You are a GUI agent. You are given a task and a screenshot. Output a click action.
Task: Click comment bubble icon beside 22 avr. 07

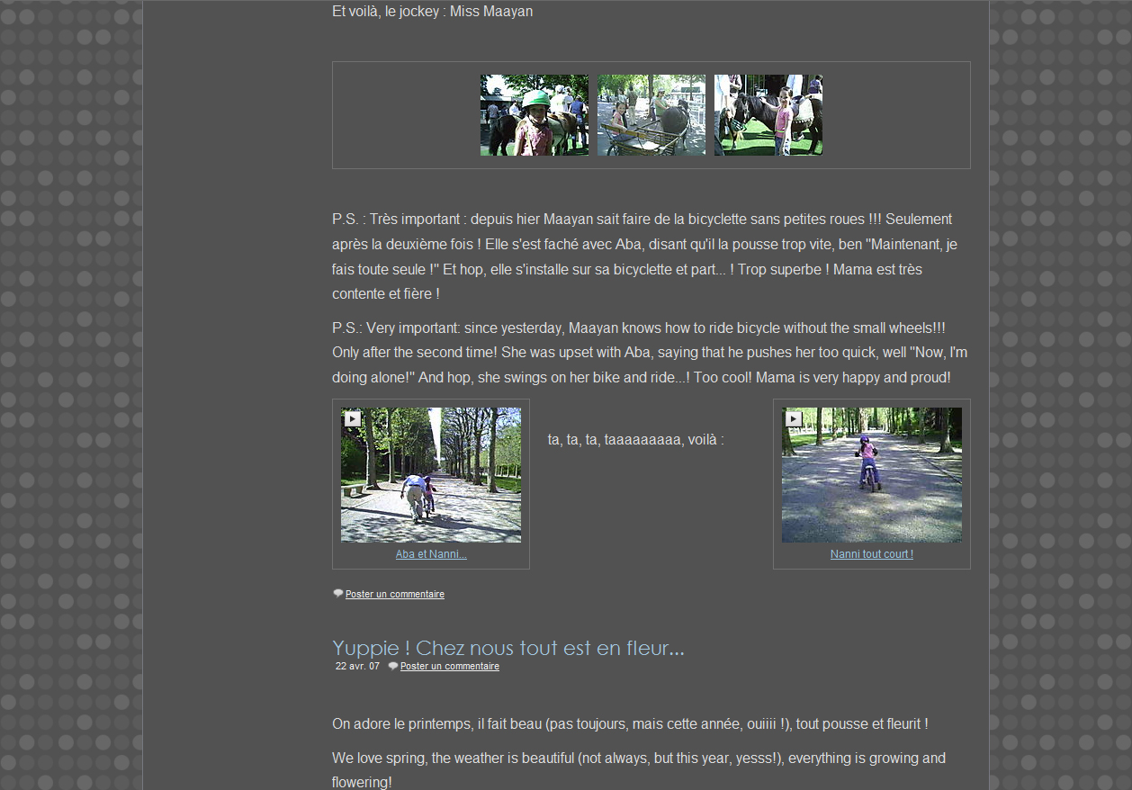pos(393,666)
